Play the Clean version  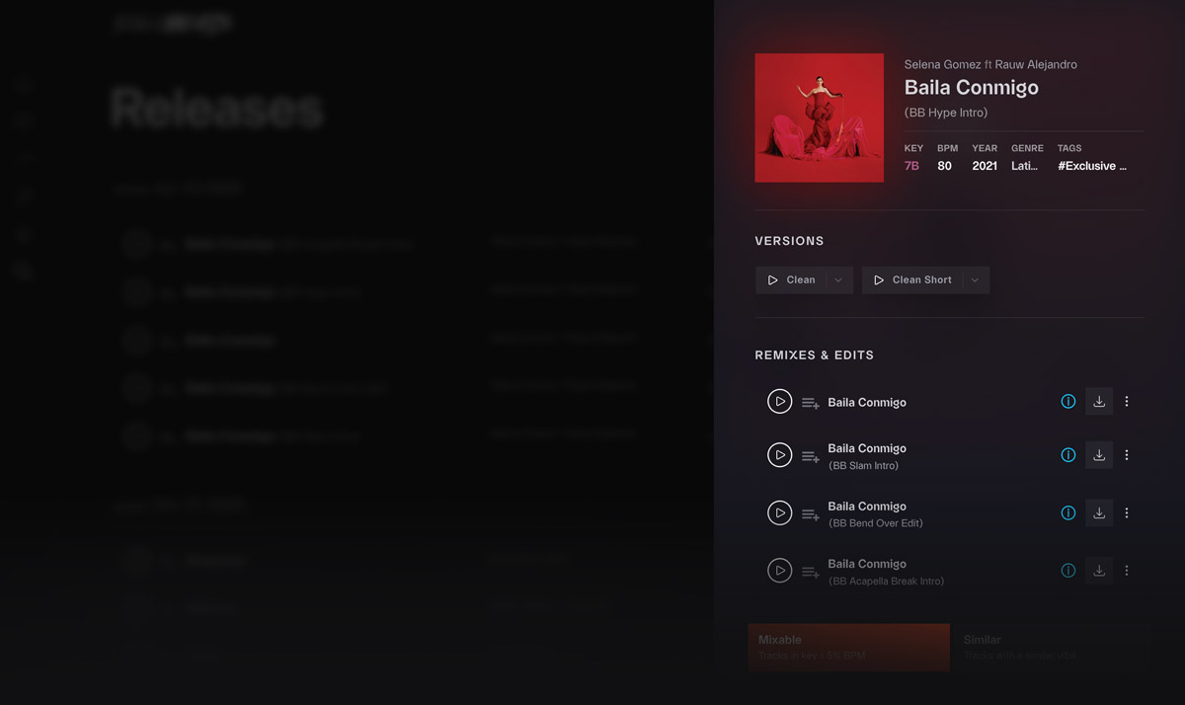(x=791, y=280)
